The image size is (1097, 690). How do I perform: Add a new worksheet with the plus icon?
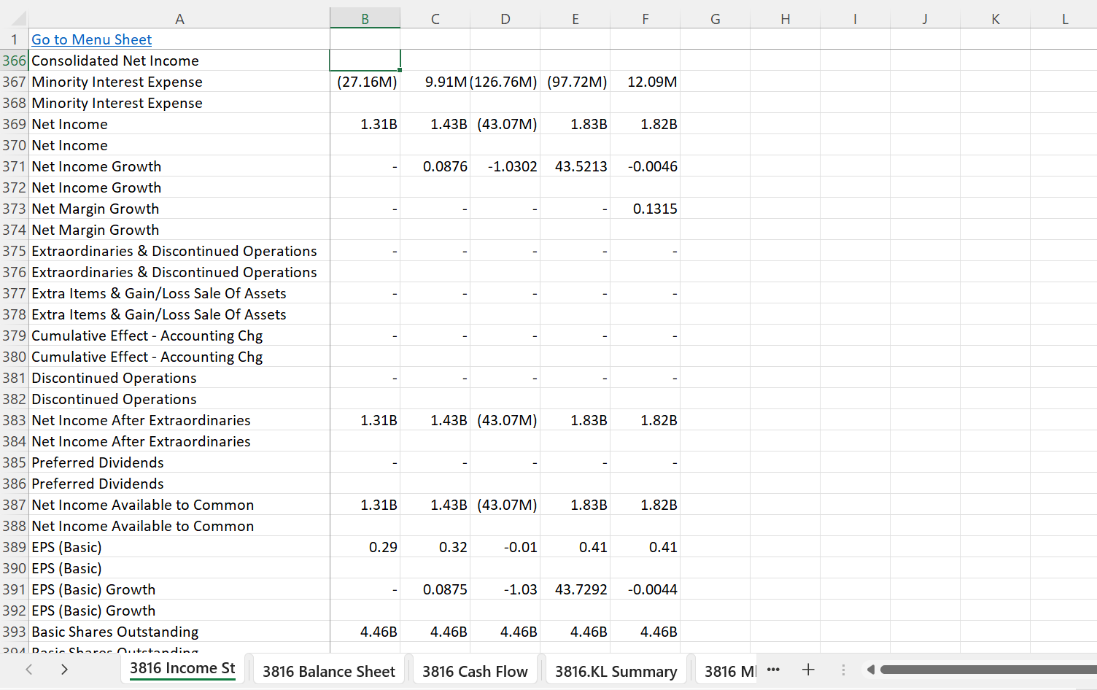pos(808,669)
